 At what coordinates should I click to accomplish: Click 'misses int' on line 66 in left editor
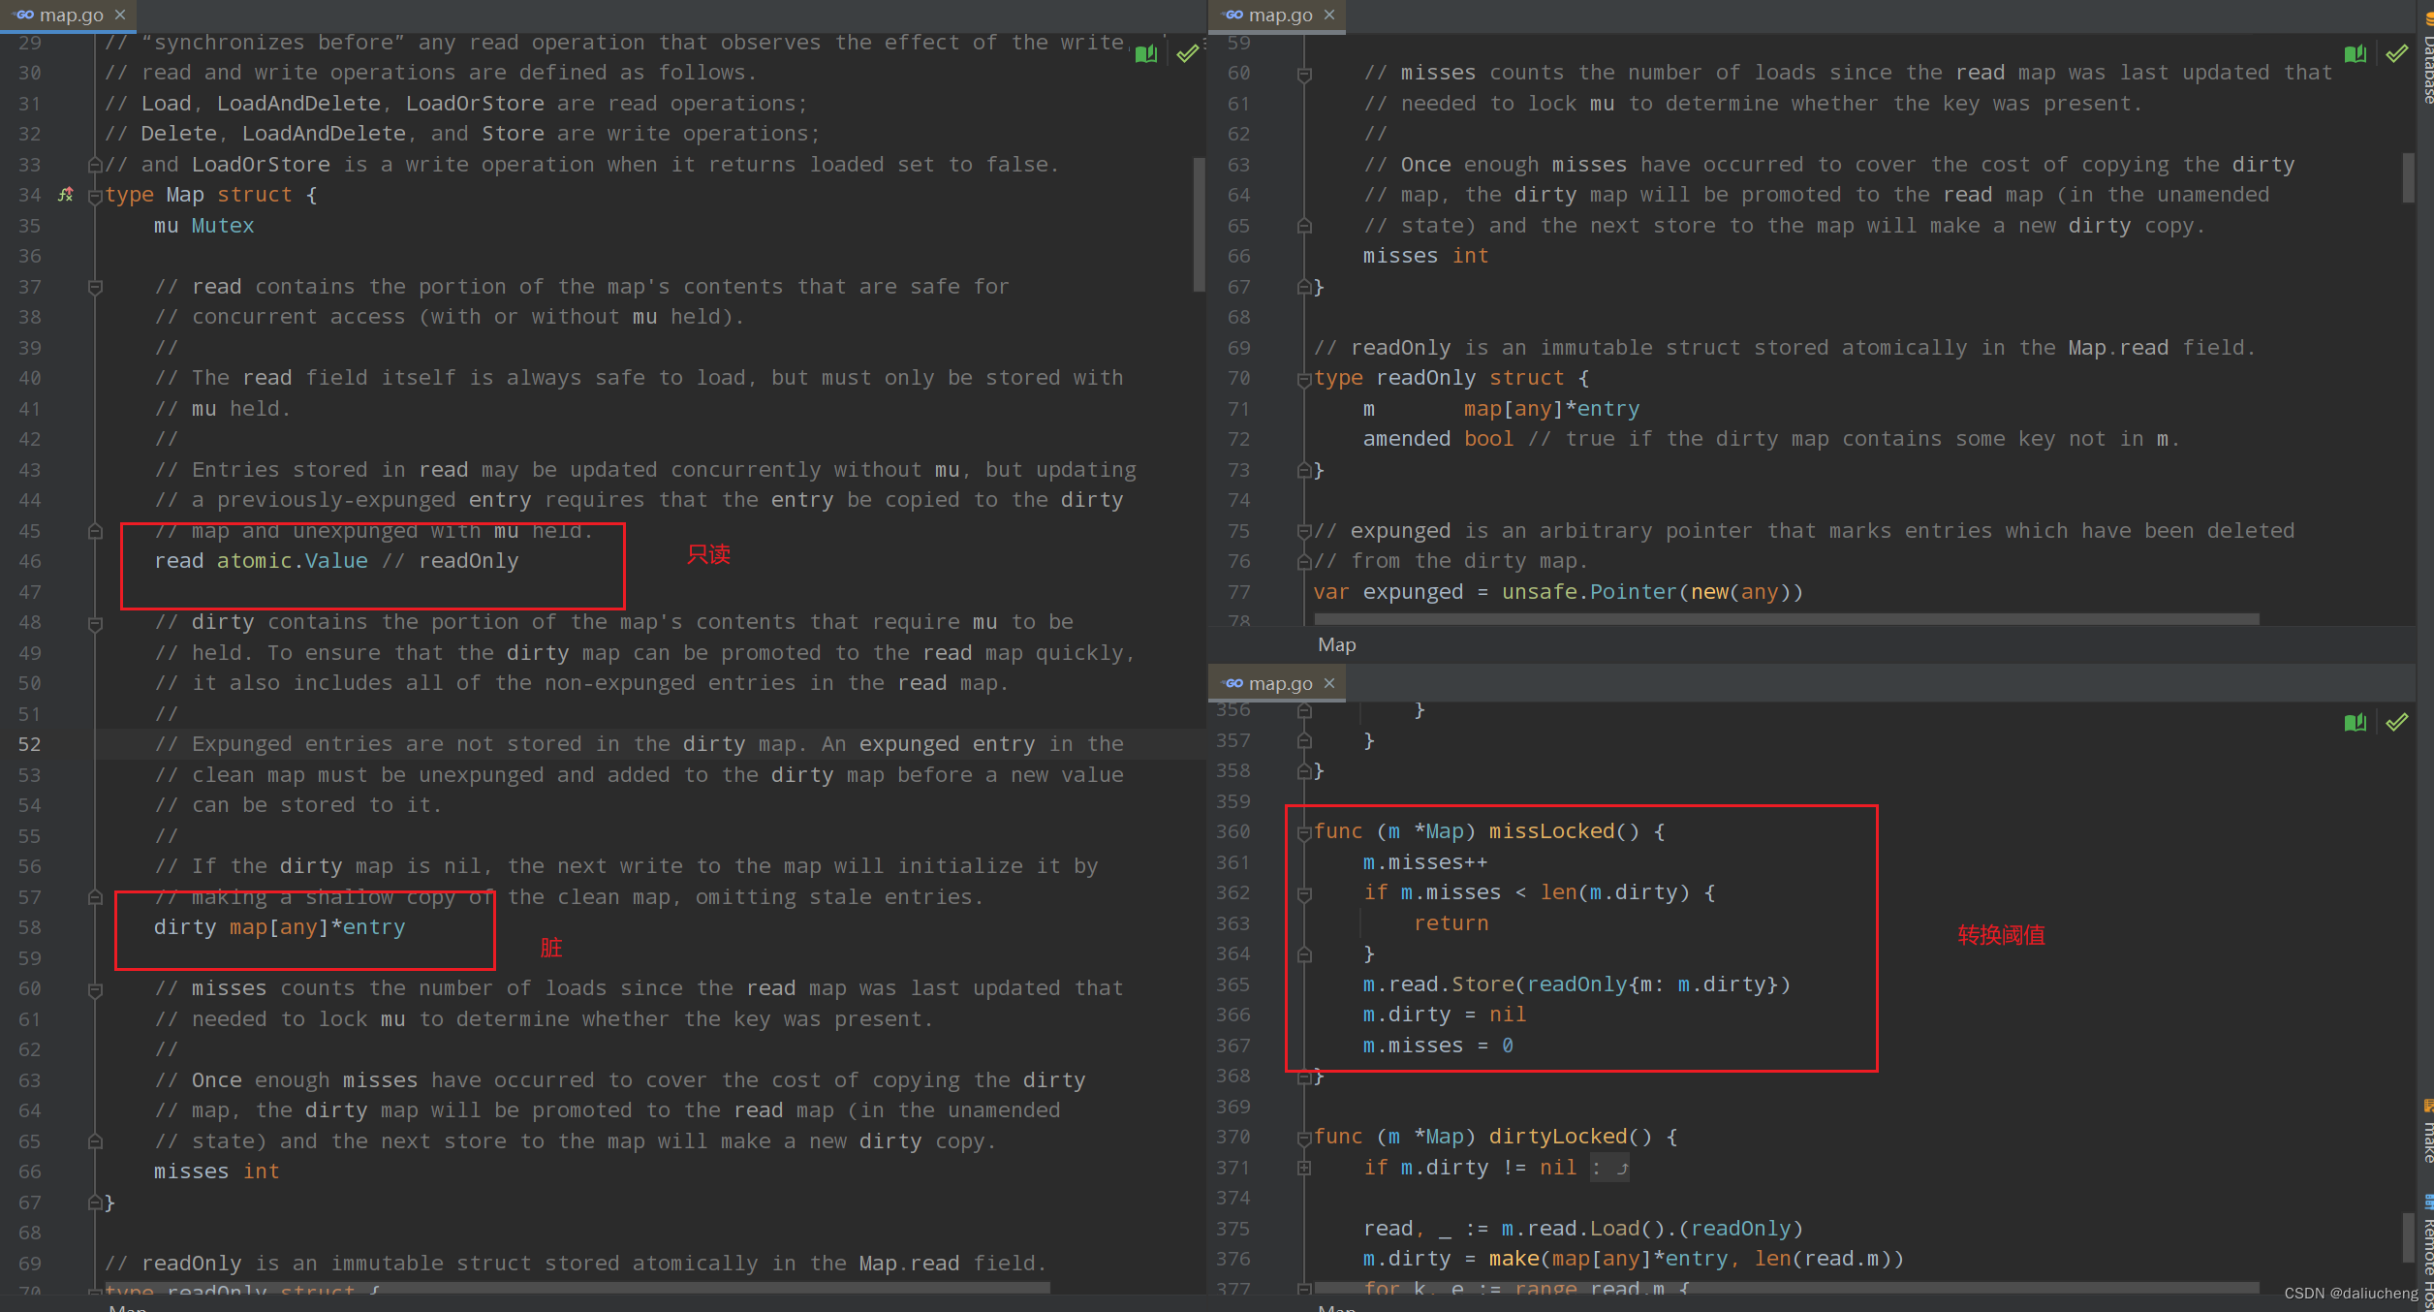click(216, 1171)
